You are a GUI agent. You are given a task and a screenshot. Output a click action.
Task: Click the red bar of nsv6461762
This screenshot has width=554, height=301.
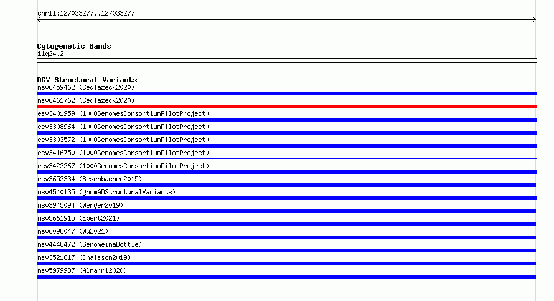[286, 107]
